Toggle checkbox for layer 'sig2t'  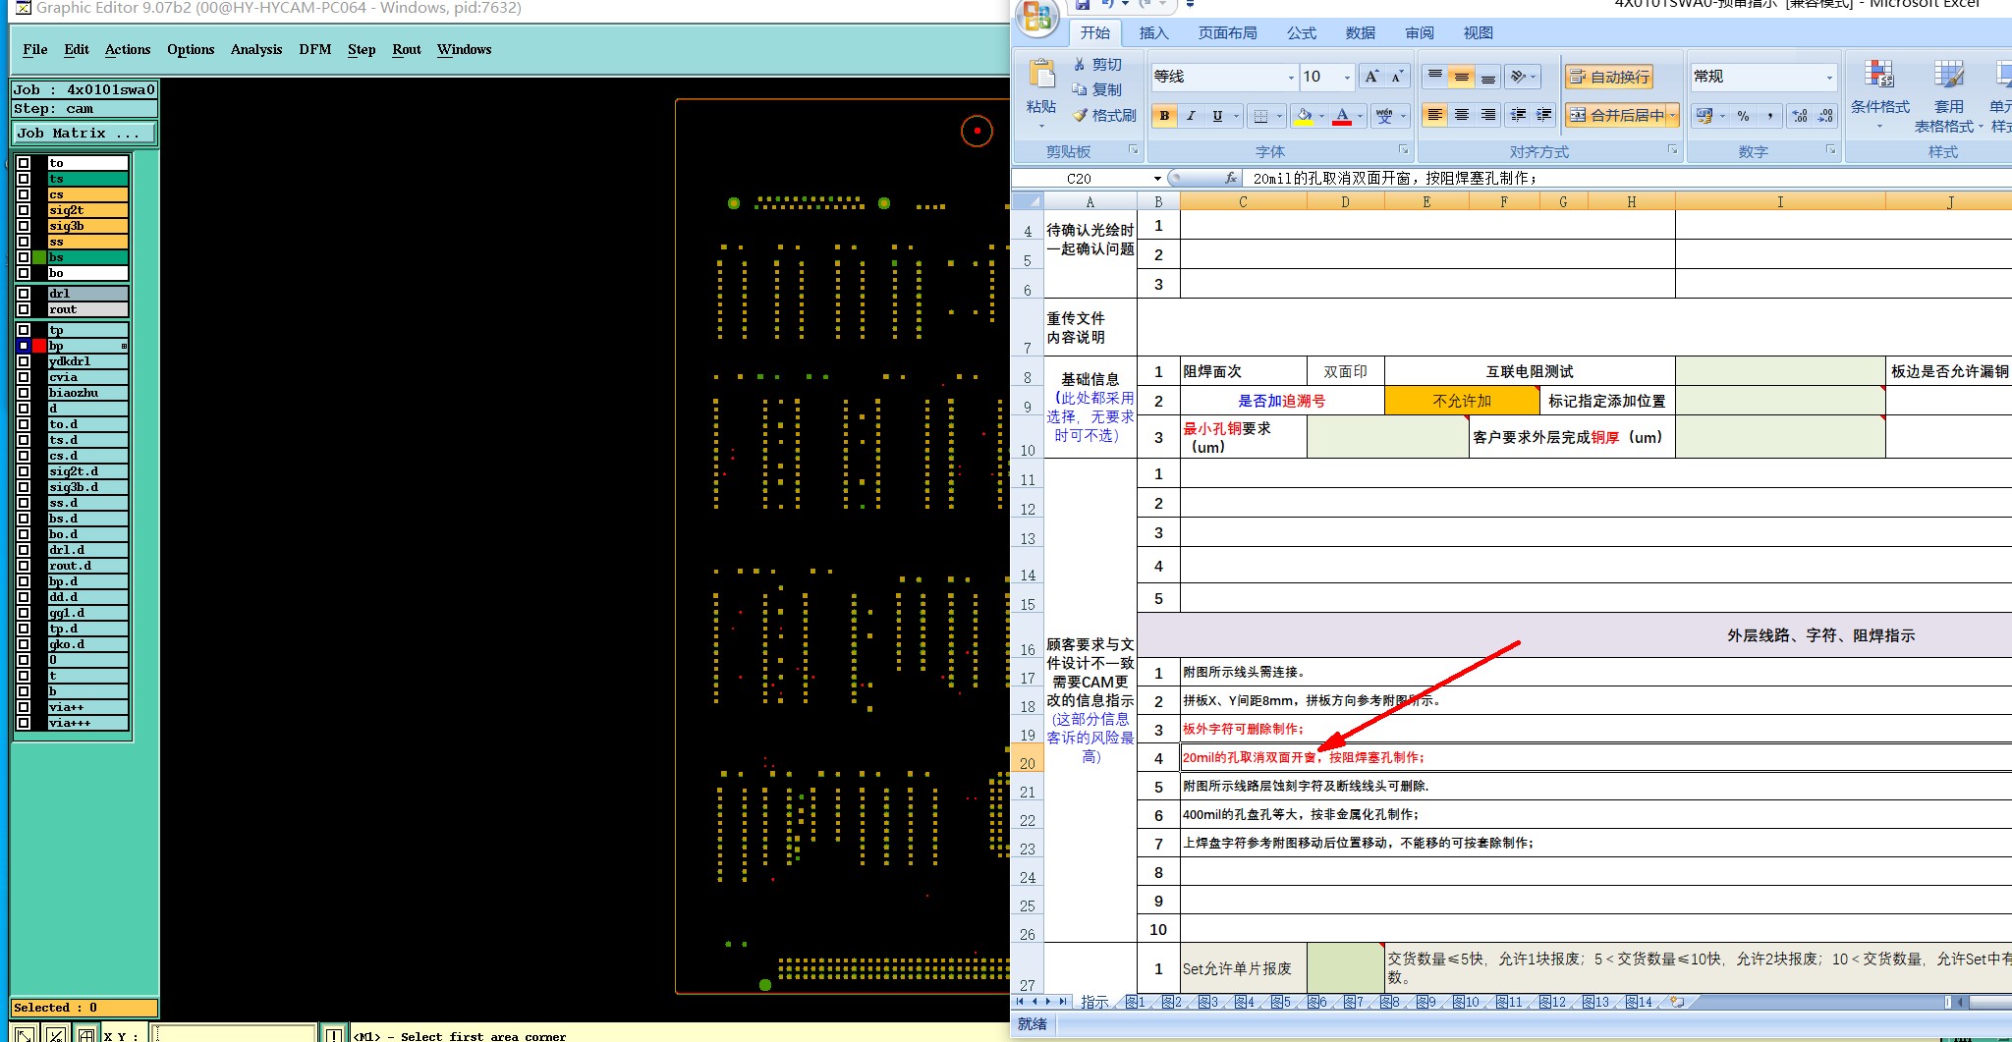(x=24, y=210)
